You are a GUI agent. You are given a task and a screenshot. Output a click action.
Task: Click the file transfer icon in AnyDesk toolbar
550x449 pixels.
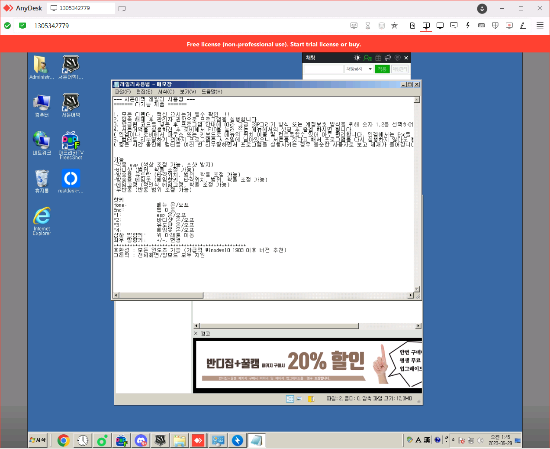point(412,26)
